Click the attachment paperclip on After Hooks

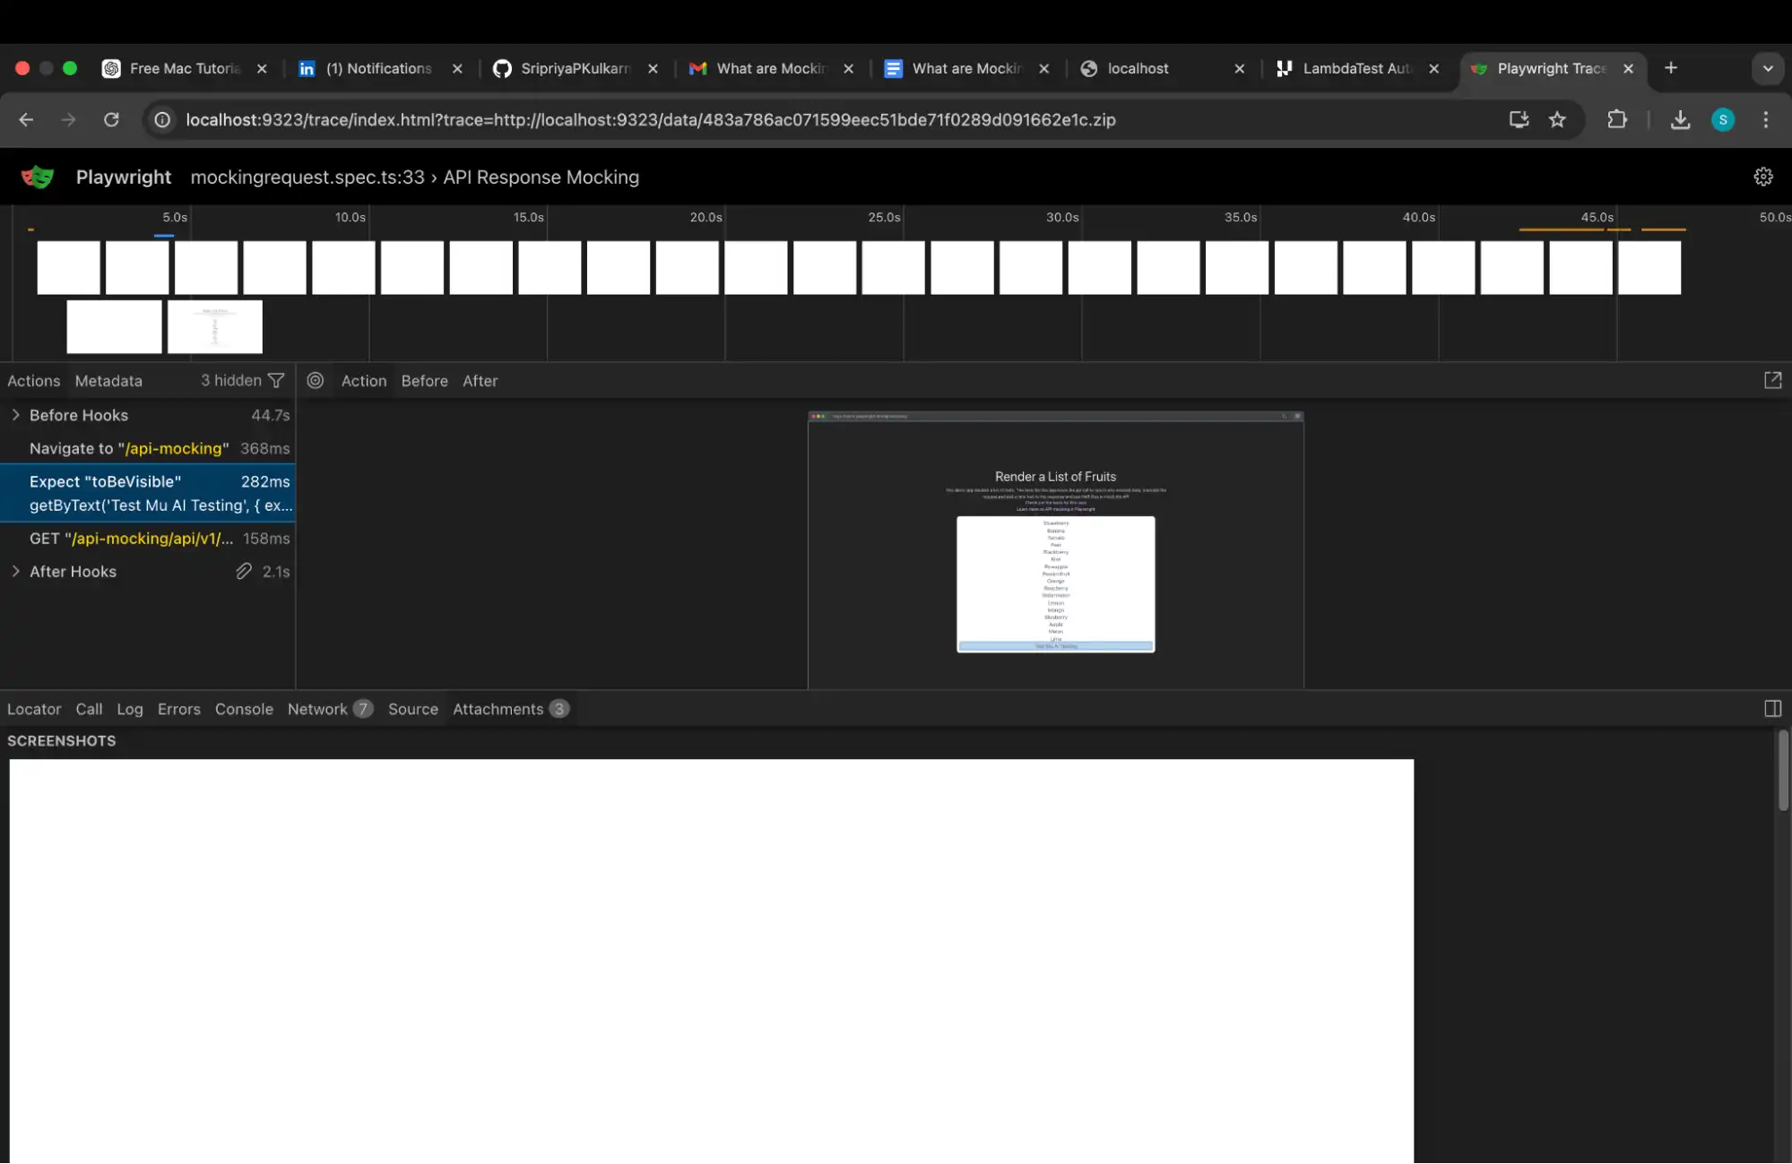tap(244, 572)
